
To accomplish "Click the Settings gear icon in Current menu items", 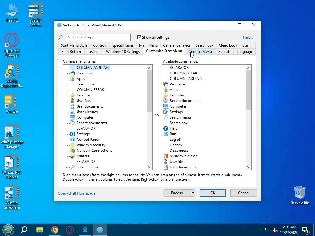I will [73, 134].
